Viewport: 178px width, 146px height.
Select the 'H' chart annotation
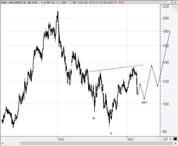[94, 118]
